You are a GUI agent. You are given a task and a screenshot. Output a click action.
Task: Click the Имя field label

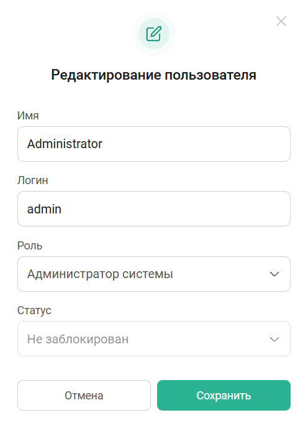click(x=28, y=116)
